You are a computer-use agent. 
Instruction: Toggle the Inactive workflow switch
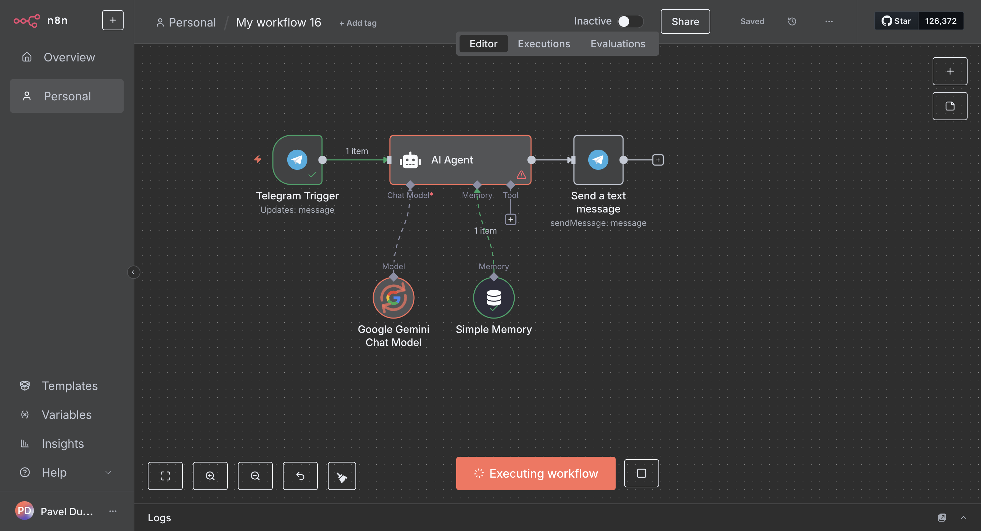click(x=630, y=21)
